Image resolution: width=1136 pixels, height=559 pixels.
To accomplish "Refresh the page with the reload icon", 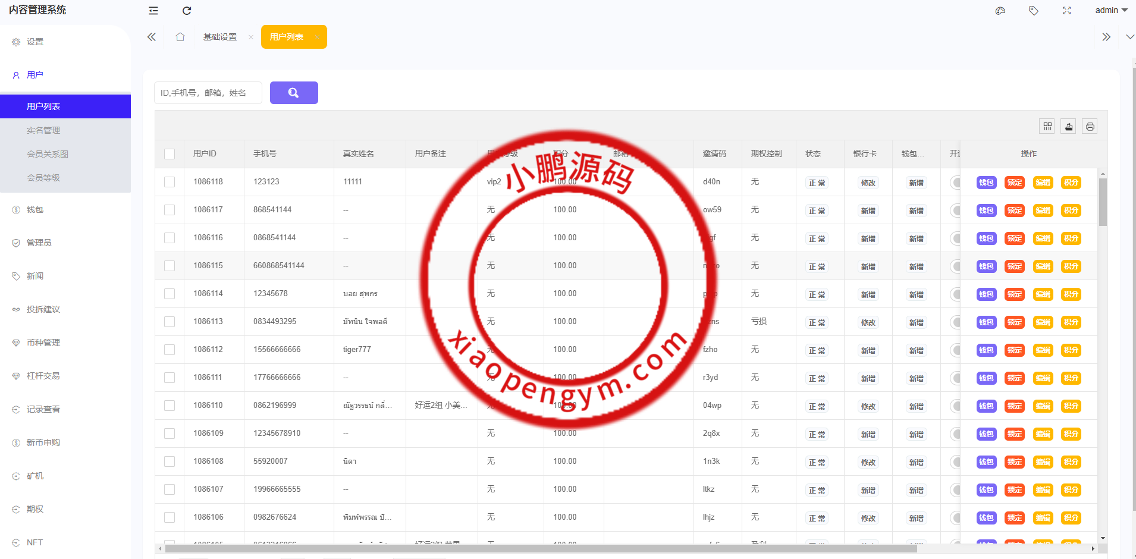I will pos(187,11).
